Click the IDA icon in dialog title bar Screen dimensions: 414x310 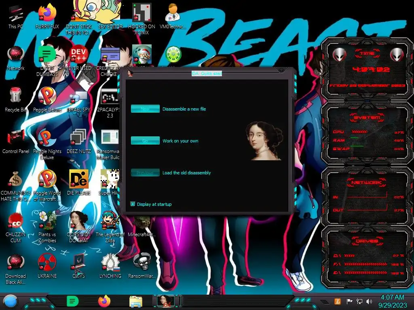(130, 73)
